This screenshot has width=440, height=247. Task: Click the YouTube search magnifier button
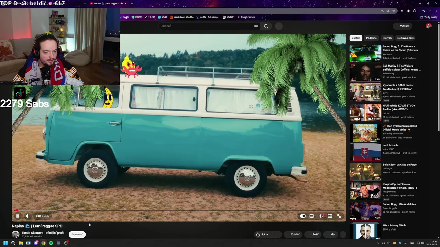[266, 26]
